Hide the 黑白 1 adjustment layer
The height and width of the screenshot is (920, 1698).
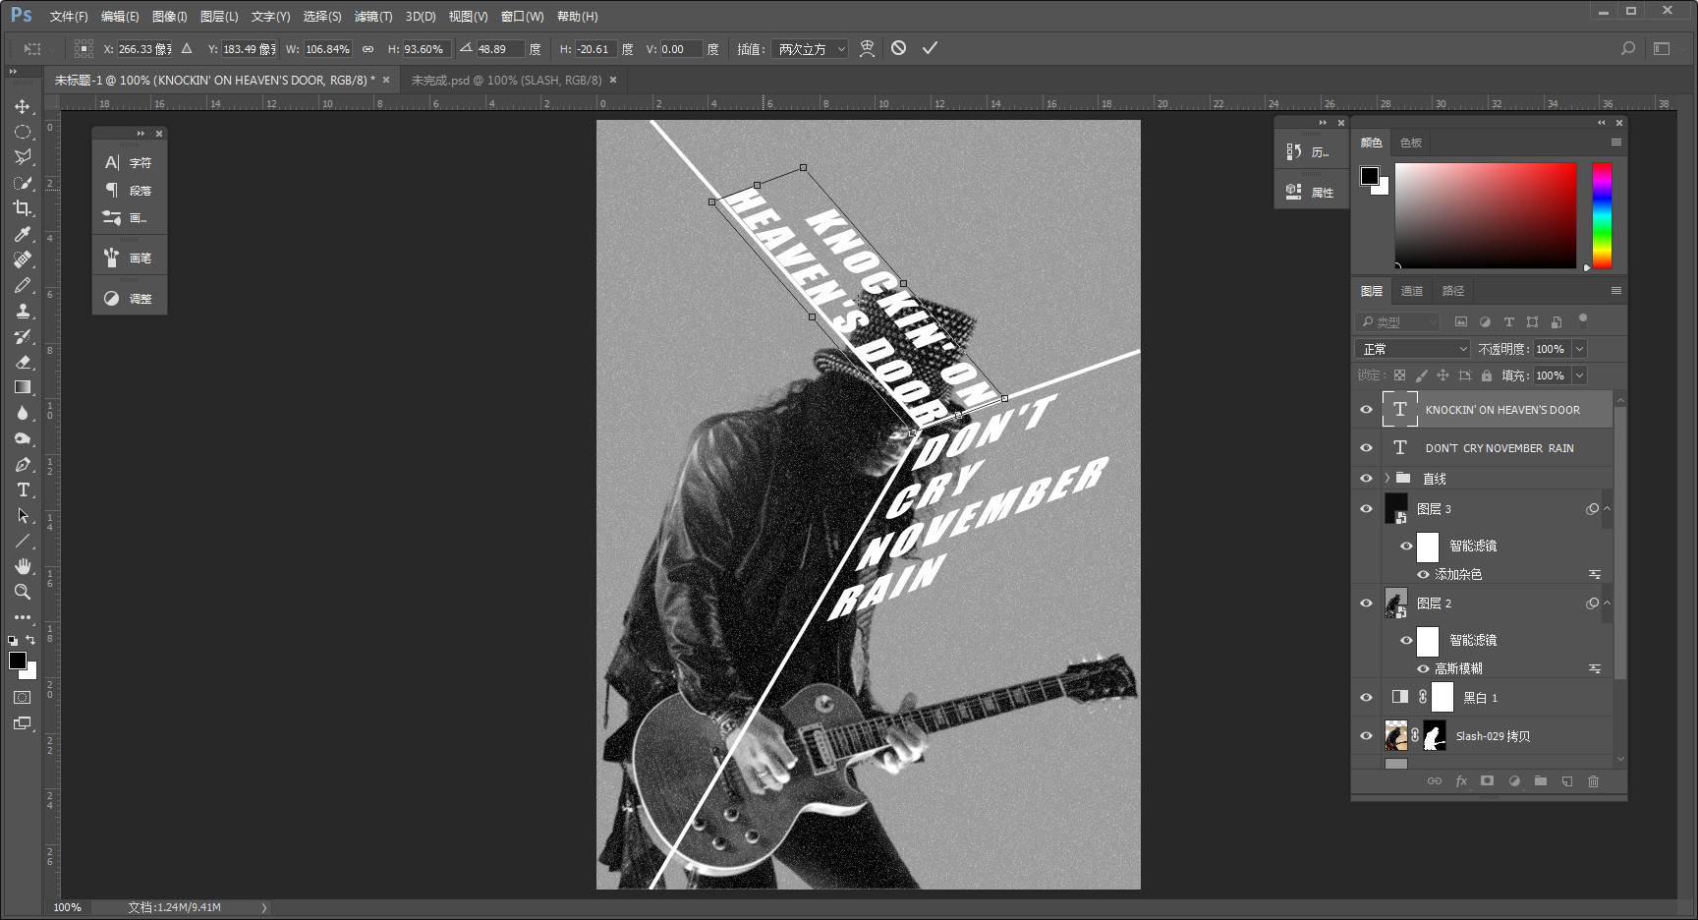pos(1366,697)
